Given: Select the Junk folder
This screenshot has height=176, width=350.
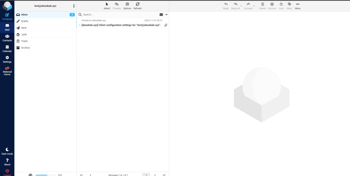Looking at the screenshot, I should point(24,34).
